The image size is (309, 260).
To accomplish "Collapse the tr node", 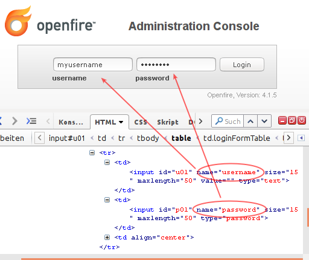I will [x=92, y=152].
